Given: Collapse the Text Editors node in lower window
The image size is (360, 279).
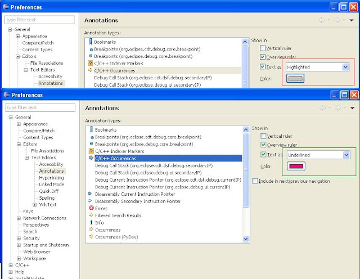Looking at the screenshot, I should pyautogui.click(x=26, y=157).
